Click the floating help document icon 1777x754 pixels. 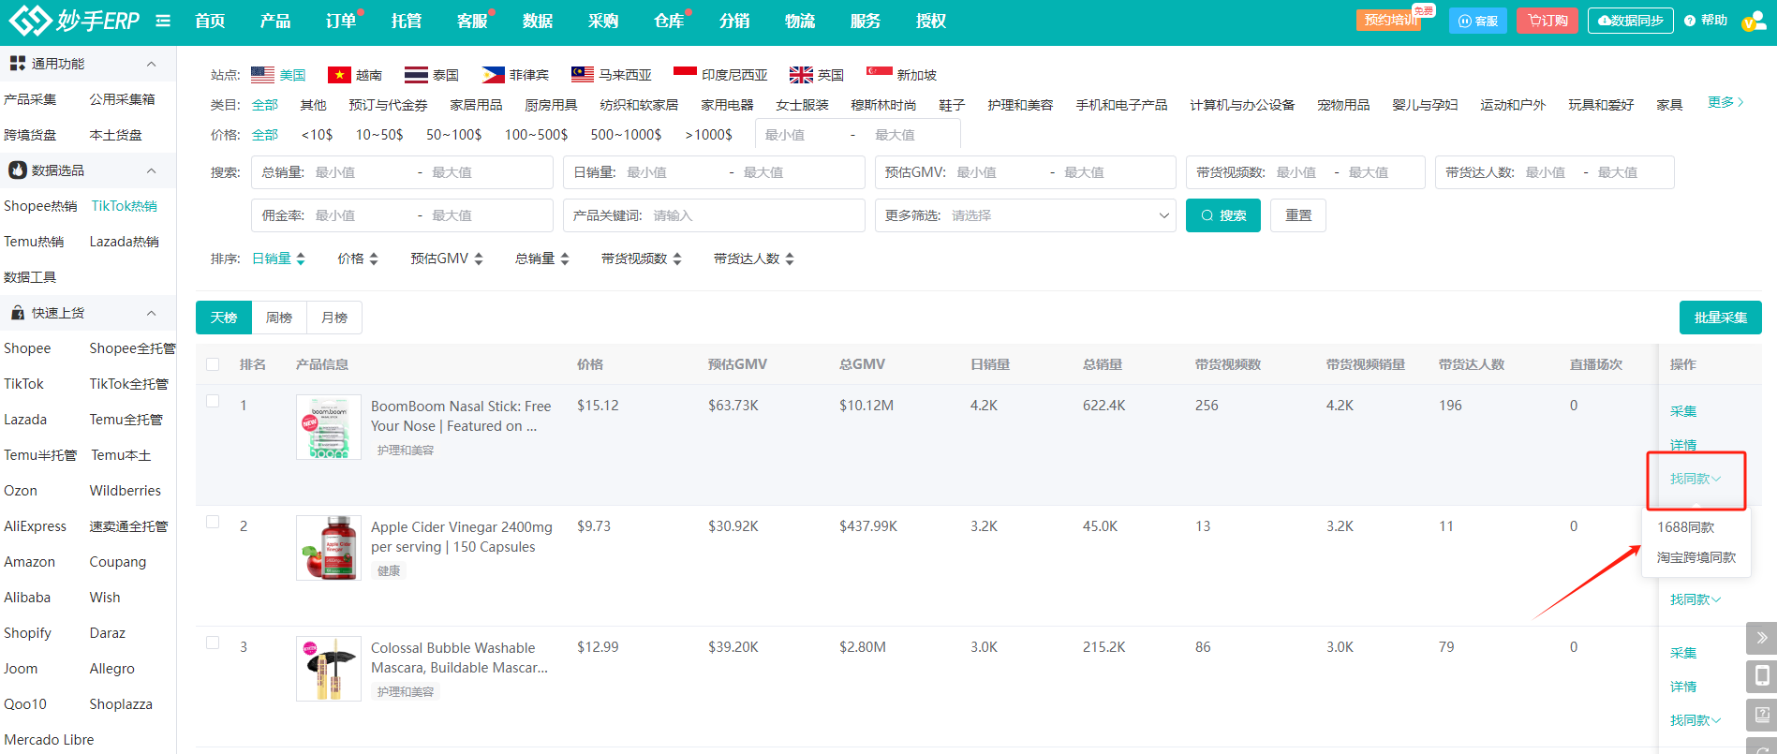(x=1761, y=715)
